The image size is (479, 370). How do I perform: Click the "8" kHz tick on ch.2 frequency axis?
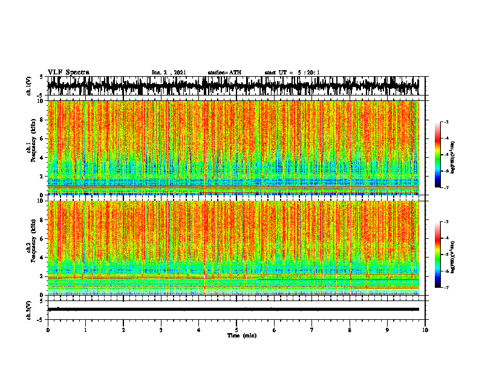point(42,220)
